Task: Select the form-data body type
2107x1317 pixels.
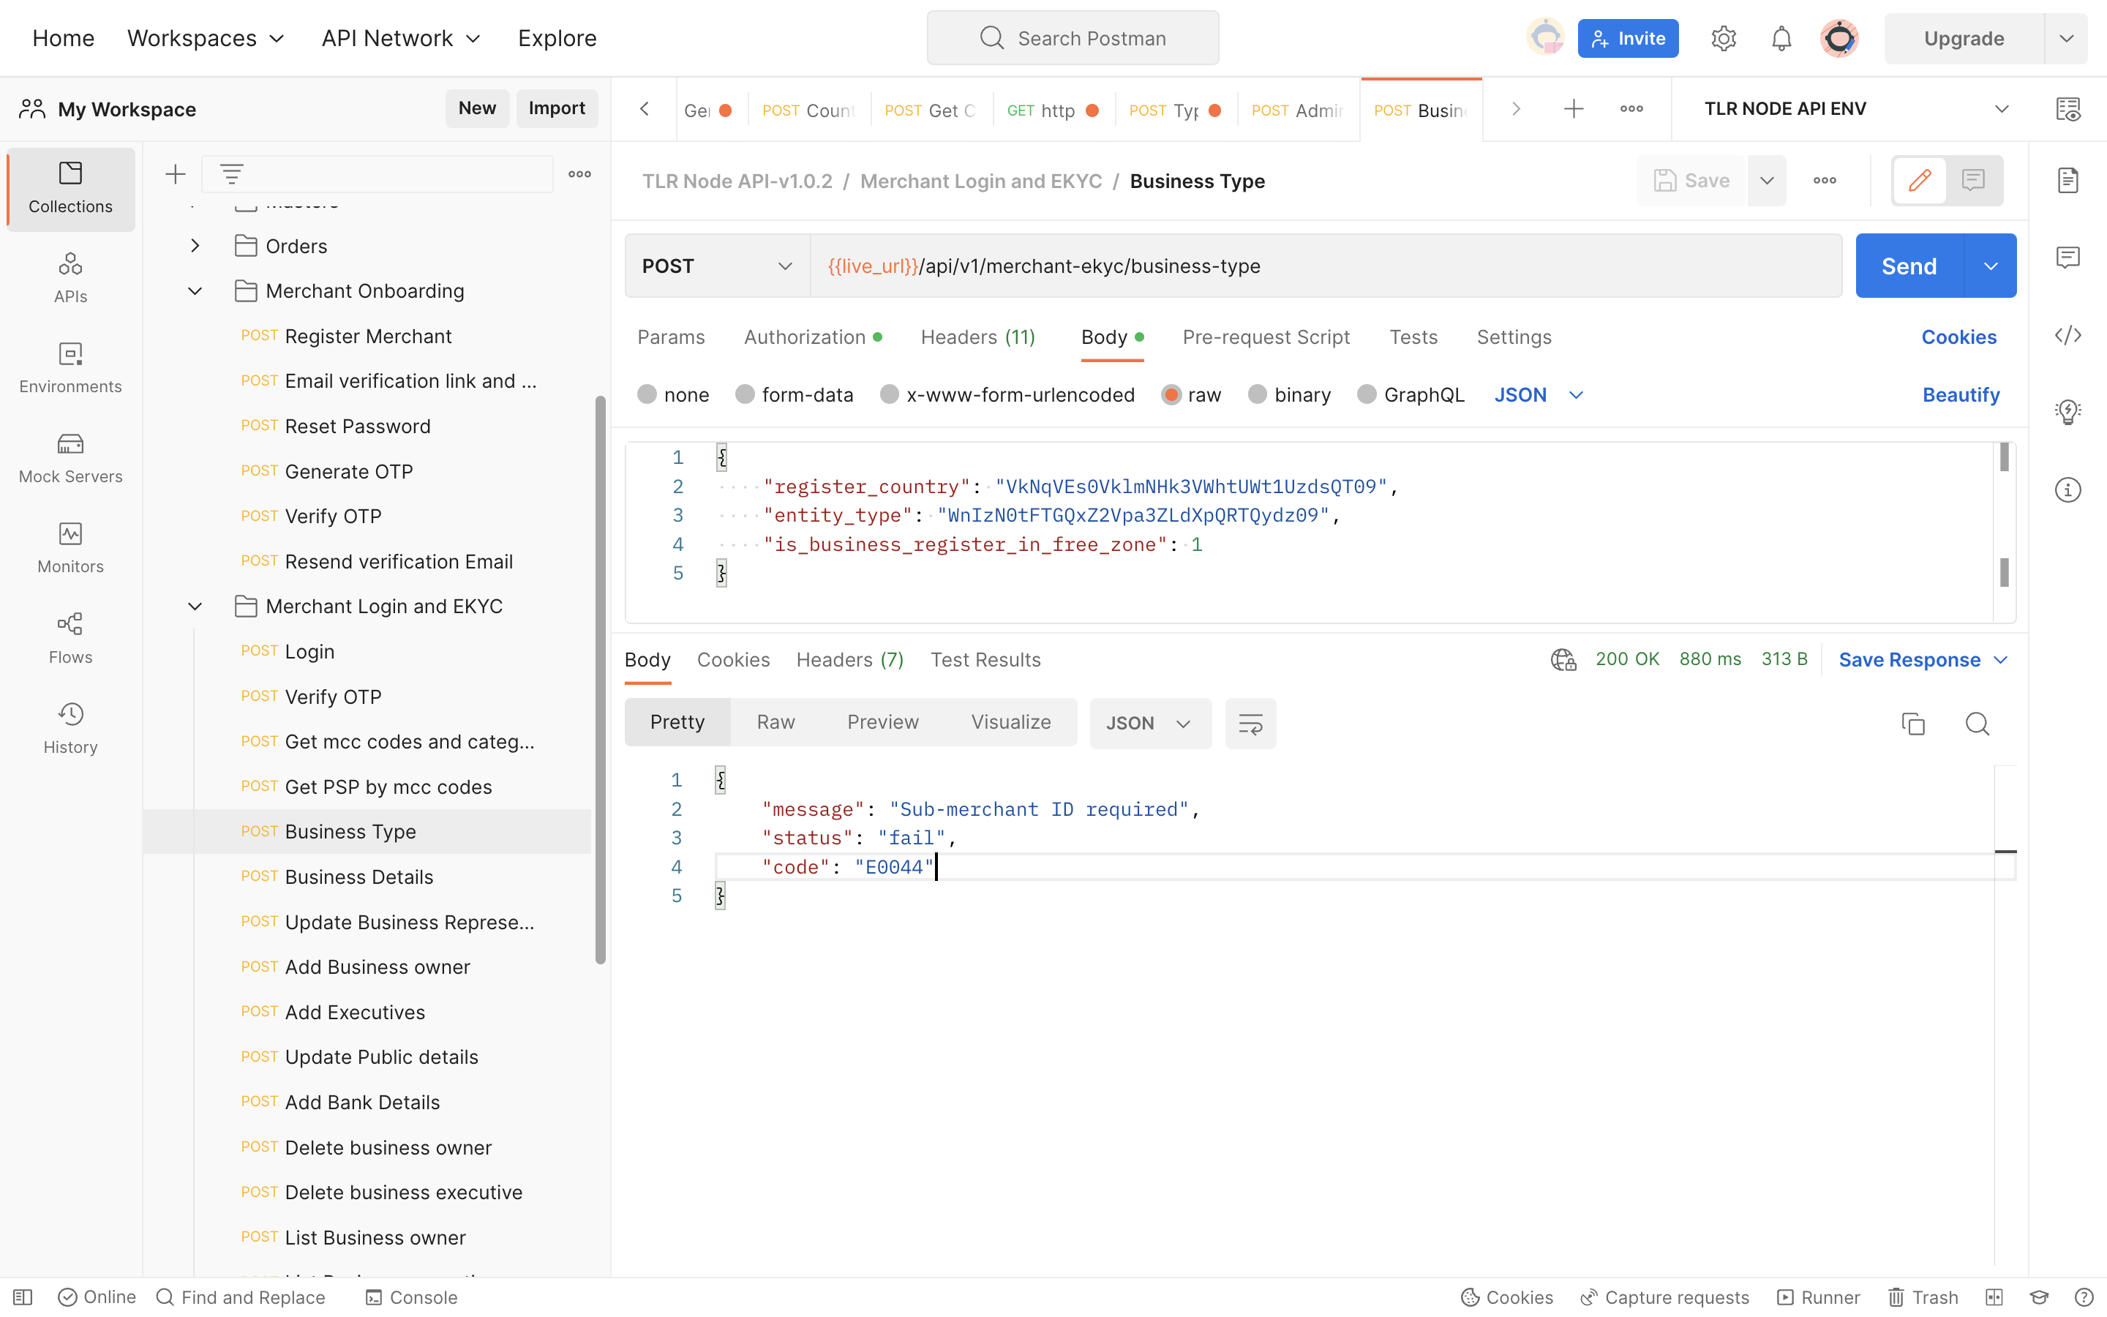Action: 745,394
